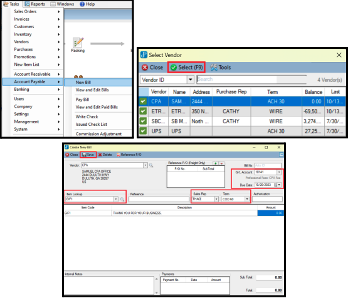This screenshot has width=348, height=298.
Task: Click top-right panel icon in bill toolbar
Action: (x=281, y=155)
